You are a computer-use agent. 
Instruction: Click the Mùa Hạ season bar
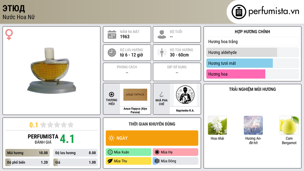pos(175,152)
